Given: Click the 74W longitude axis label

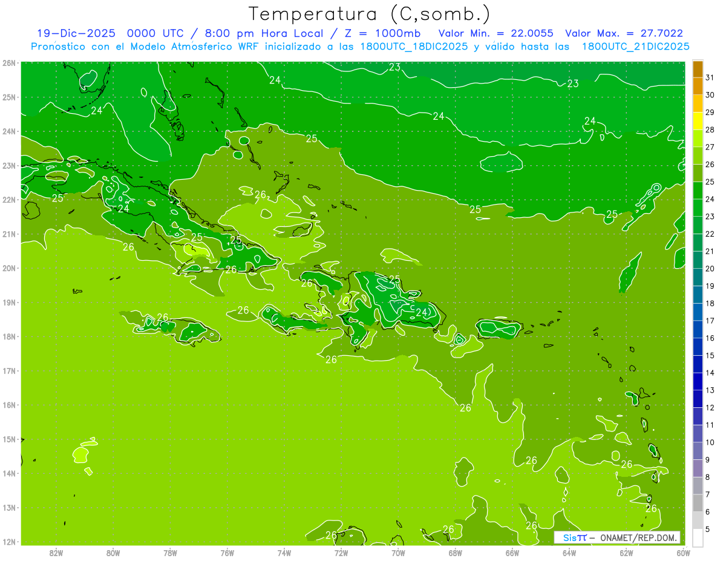Looking at the screenshot, I should tap(284, 553).
